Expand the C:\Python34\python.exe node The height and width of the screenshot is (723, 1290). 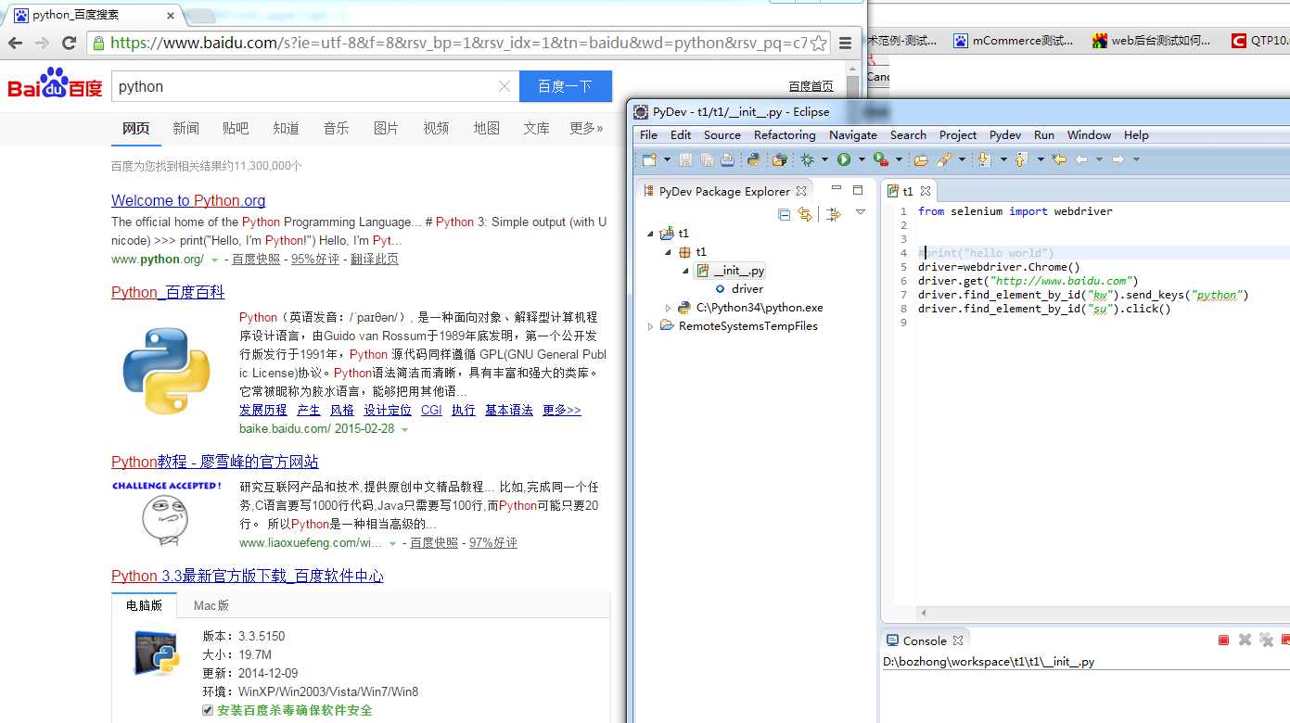pos(668,308)
